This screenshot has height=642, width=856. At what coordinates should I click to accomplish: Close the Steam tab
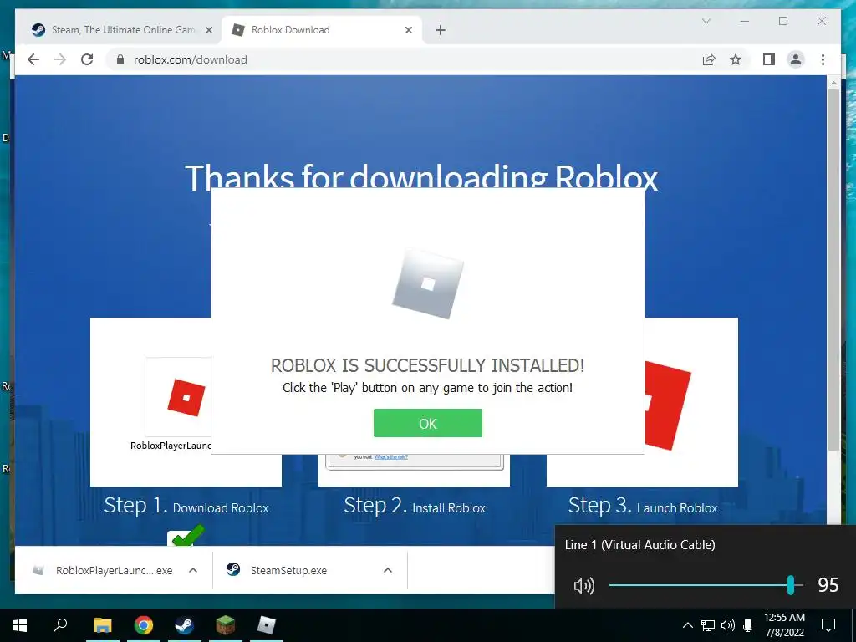click(208, 30)
